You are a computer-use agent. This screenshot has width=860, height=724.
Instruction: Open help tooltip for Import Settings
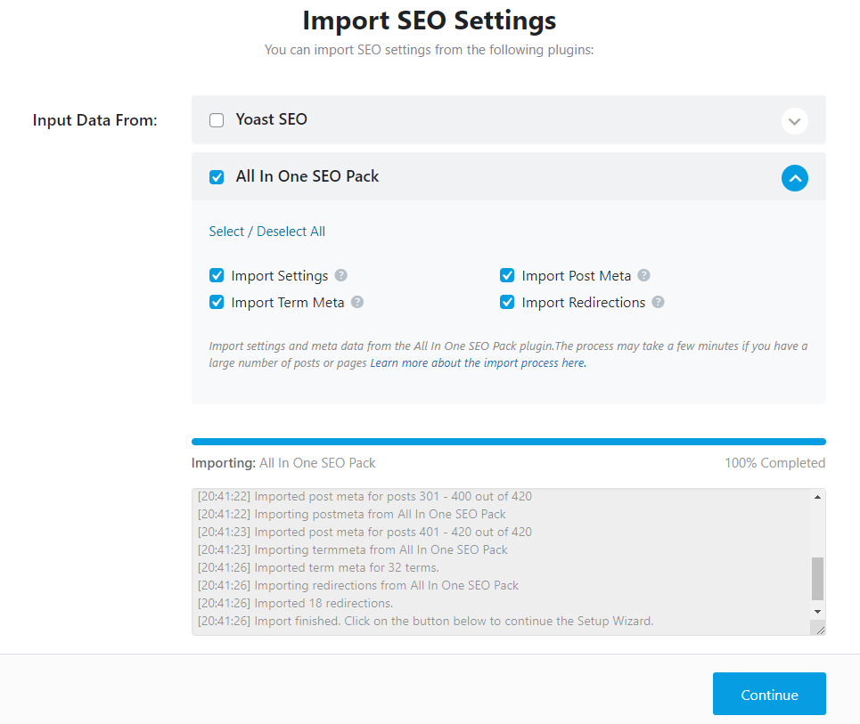340,275
